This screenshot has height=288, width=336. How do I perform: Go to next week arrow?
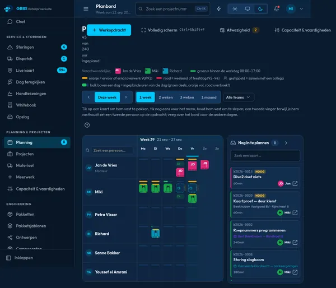pyautogui.click(x=126, y=97)
